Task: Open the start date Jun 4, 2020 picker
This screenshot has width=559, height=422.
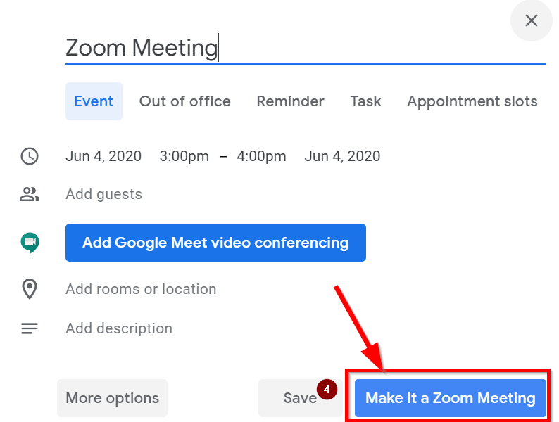Action: 103,156
